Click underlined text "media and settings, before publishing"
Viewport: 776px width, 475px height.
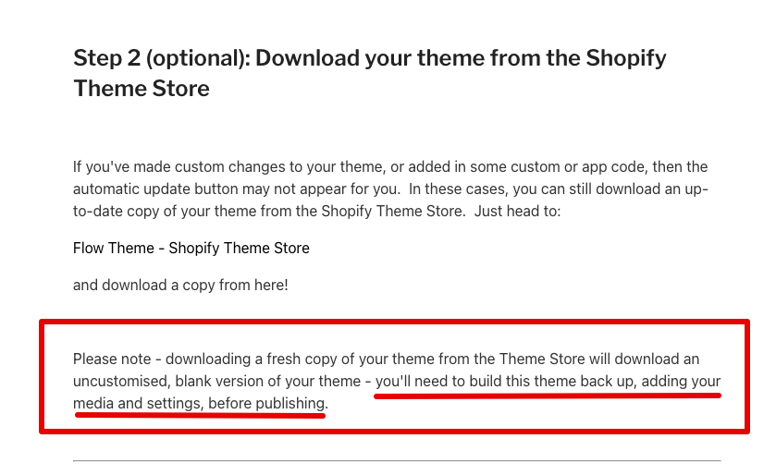click(199, 404)
